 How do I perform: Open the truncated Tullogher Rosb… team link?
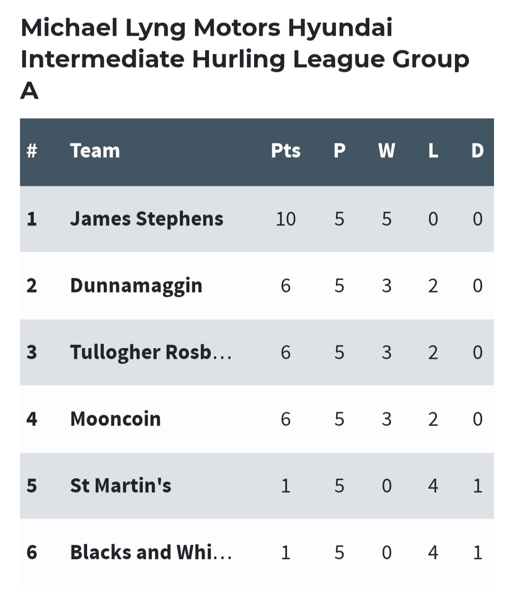[151, 353]
